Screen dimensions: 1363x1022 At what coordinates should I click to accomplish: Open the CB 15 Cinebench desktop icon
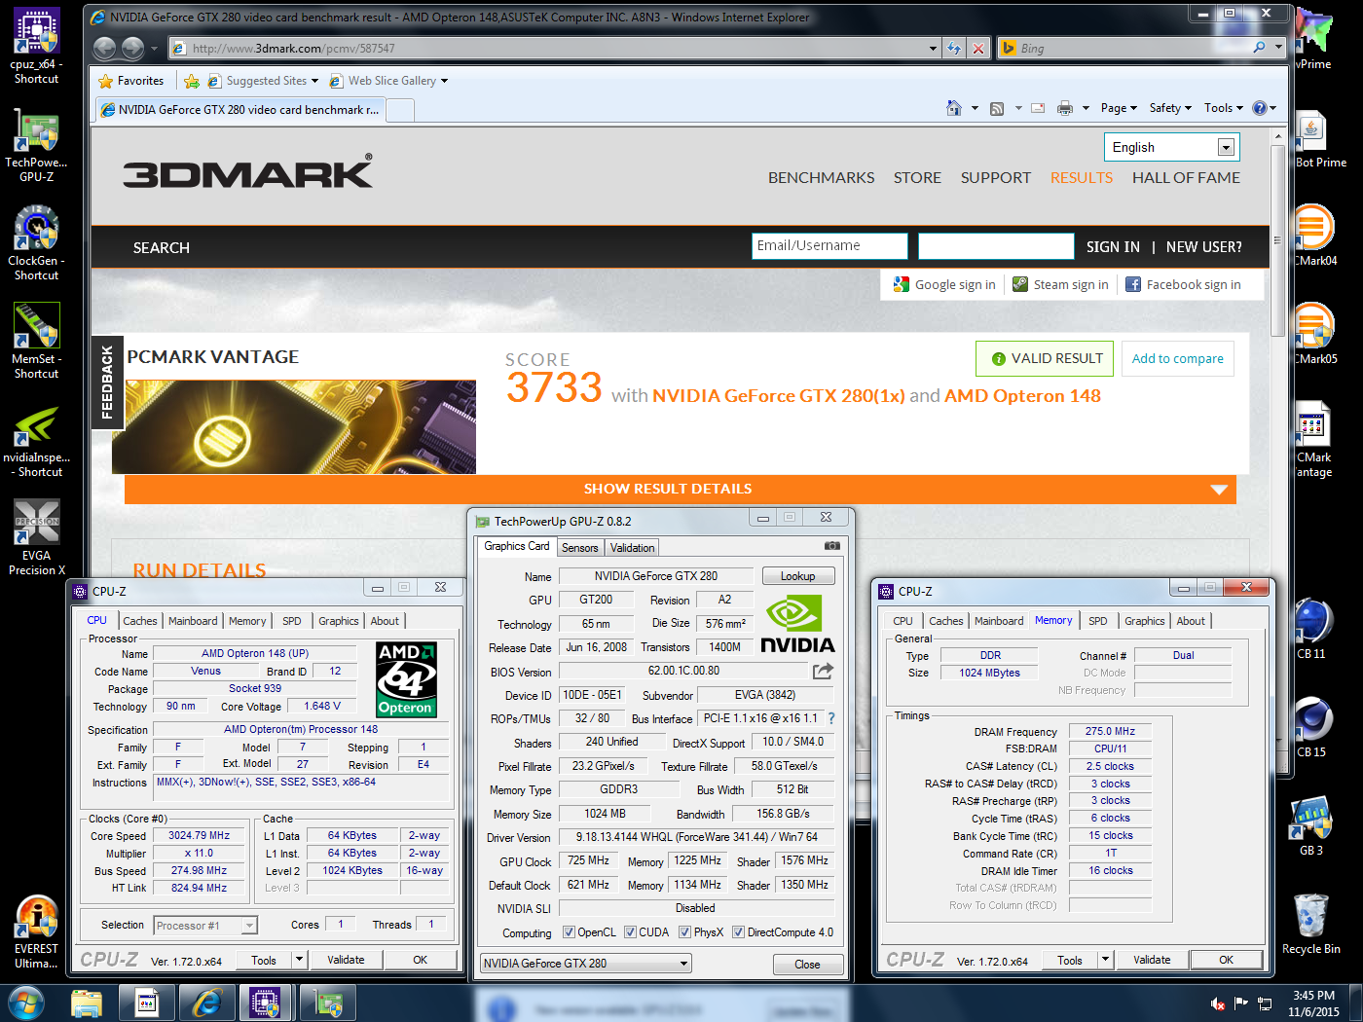(x=1310, y=727)
